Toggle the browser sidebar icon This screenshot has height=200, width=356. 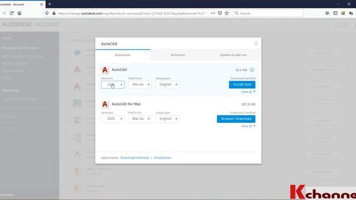coord(335,13)
